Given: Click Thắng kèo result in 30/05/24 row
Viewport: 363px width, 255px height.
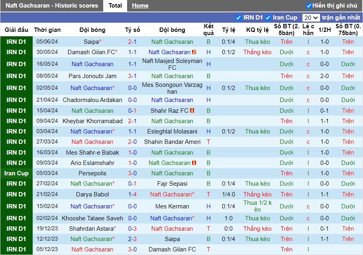Looking at the screenshot, I should [x=257, y=52].
